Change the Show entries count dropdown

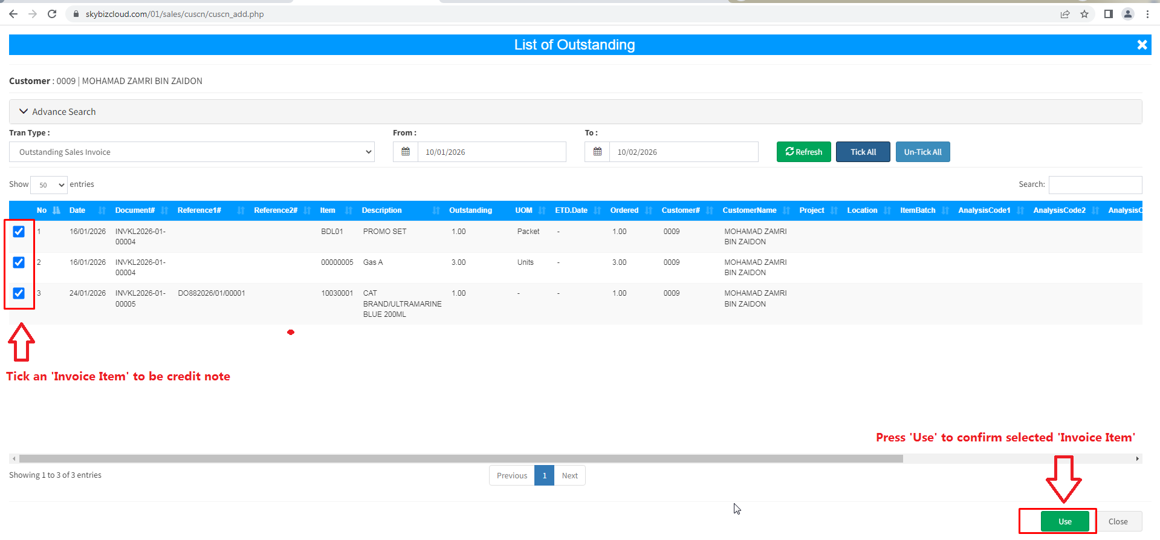[49, 185]
